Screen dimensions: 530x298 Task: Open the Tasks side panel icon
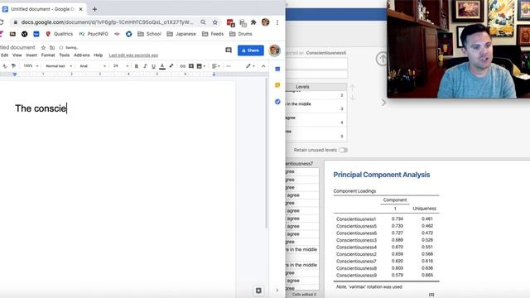click(277, 102)
